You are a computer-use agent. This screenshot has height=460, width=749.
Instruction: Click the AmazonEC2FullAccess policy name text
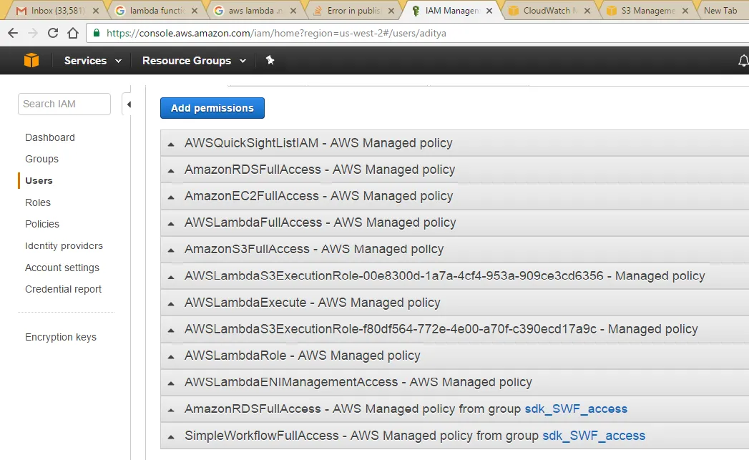coord(251,196)
